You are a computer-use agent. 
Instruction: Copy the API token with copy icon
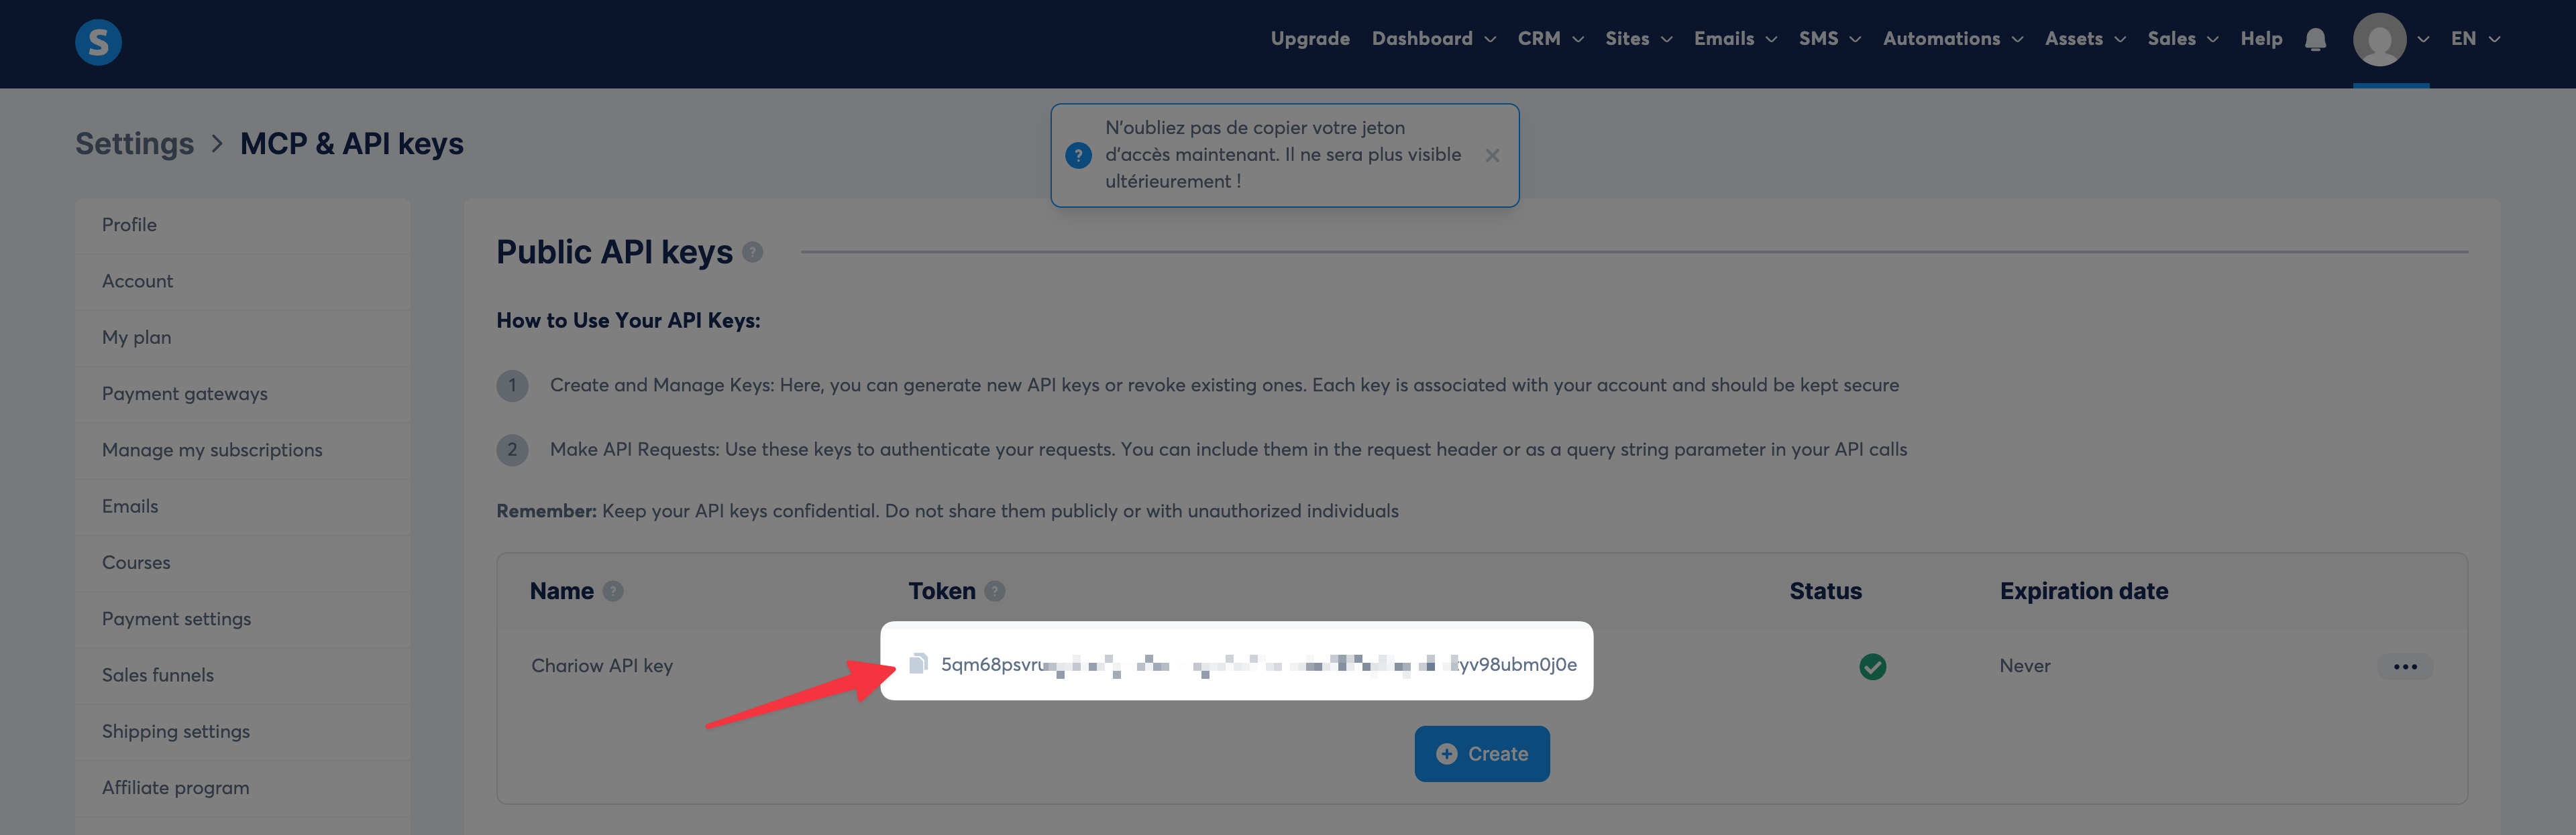pyautogui.click(x=918, y=663)
